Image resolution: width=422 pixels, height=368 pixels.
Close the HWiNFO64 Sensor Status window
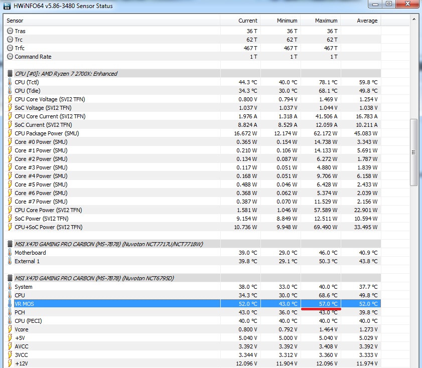[x=407, y=4]
